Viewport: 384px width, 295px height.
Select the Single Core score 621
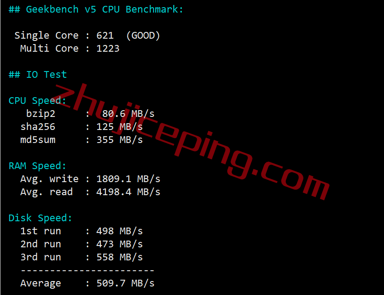click(x=105, y=36)
